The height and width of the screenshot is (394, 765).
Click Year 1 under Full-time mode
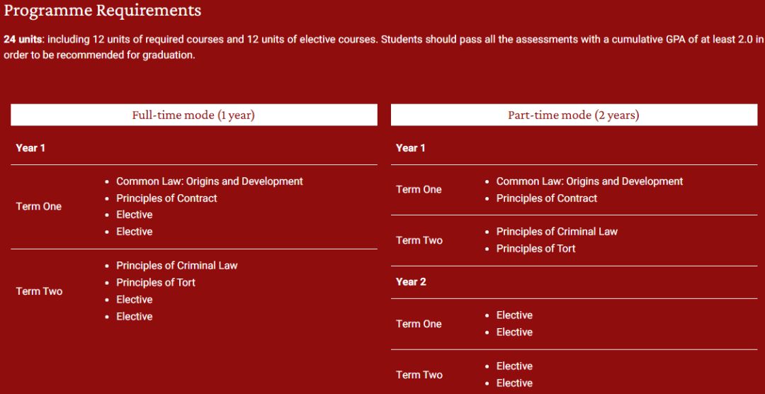30,148
